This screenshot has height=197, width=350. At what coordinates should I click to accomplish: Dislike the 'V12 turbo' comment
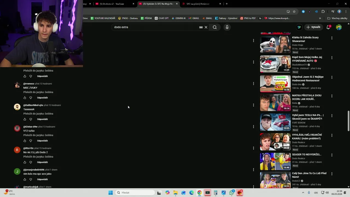(31, 141)
